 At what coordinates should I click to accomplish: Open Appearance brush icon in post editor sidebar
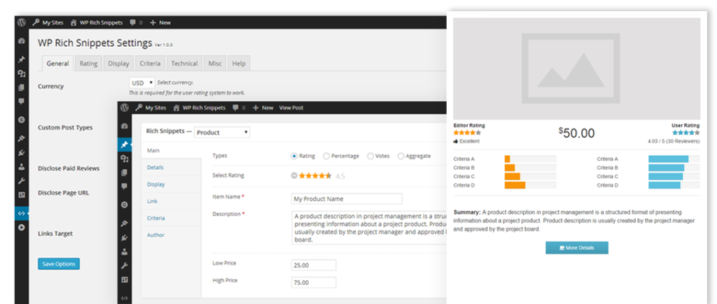[125, 224]
